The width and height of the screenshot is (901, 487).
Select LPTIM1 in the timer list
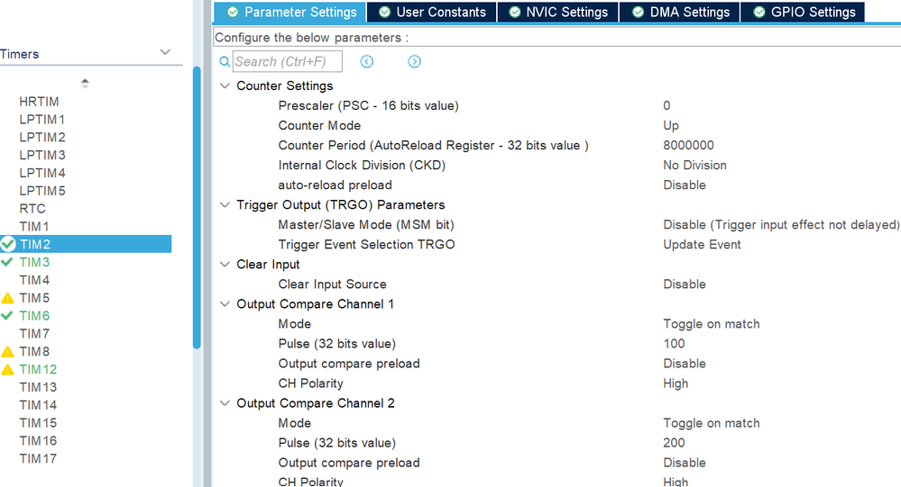tap(42, 120)
